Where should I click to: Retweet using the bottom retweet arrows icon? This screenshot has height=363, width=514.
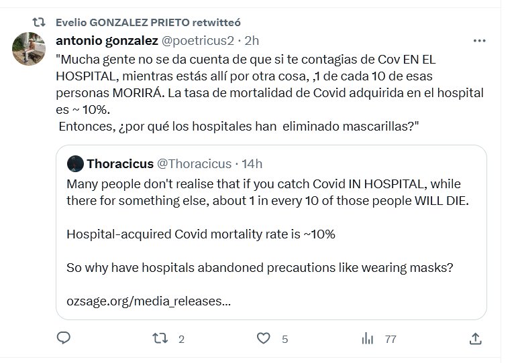coord(160,339)
